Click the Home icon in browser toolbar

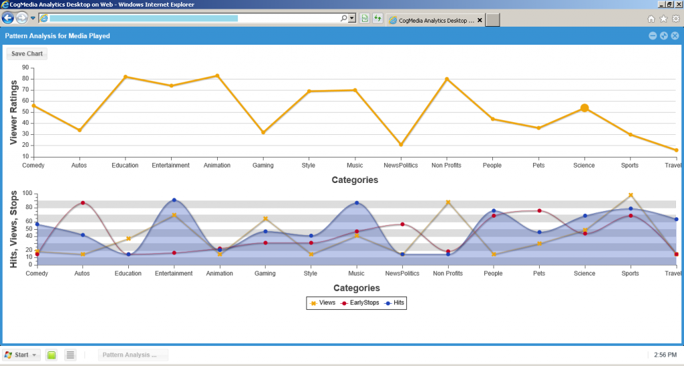[651, 19]
